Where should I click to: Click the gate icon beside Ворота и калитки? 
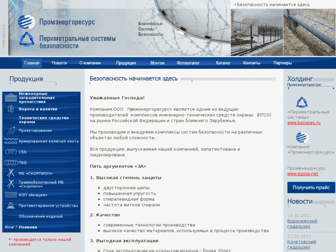pyautogui.click(x=11, y=109)
